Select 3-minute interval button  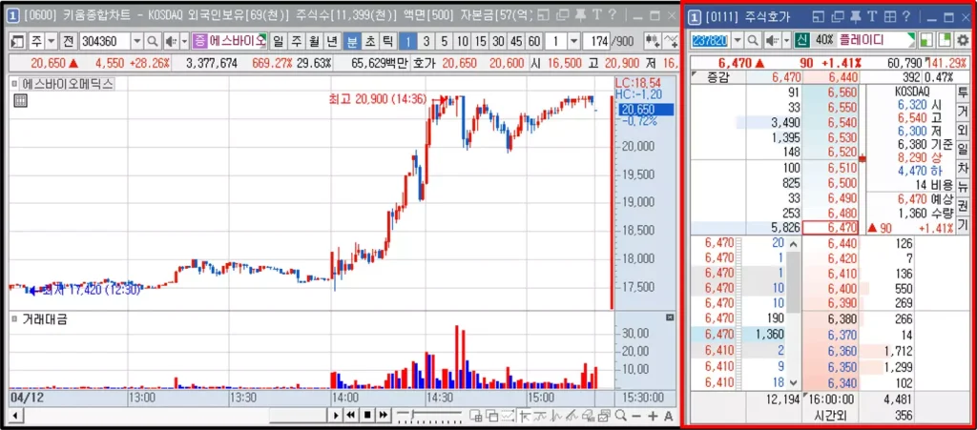pyautogui.click(x=426, y=42)
